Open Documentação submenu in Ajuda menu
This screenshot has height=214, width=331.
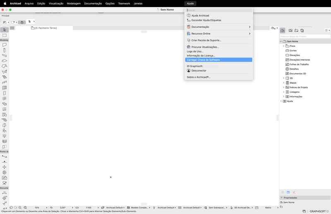[219, 27]
